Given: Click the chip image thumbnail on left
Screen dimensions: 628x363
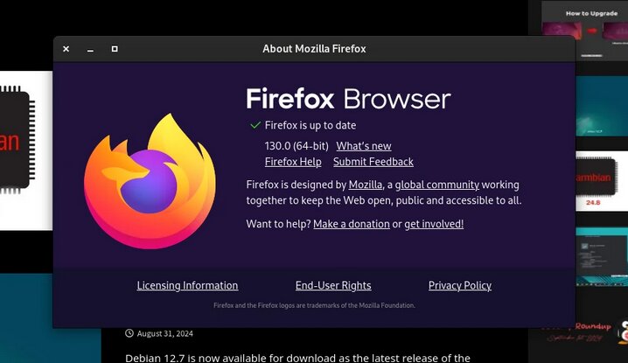Looking at the screenshot, I should tap(26, 150).
